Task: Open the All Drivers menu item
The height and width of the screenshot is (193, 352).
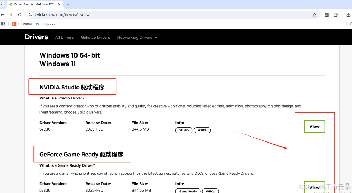Action: point(64,37)
